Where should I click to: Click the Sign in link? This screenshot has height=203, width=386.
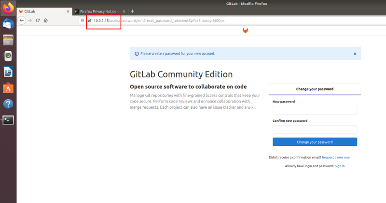point(340,166)
